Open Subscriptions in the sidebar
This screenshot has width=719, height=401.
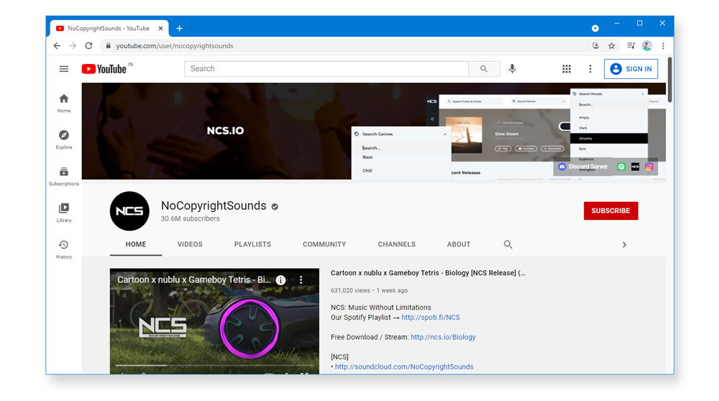[x=64, y=177]
